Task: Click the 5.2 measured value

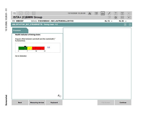Action: click(48, 47)
